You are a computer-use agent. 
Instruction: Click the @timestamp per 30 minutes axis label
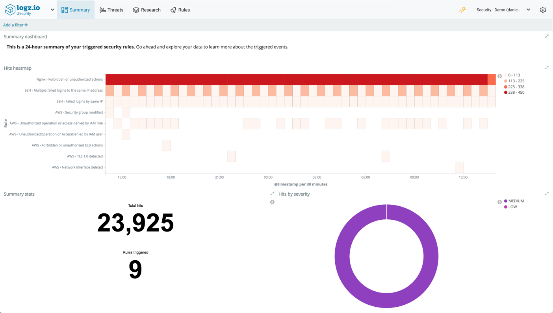click(x=301, y=184)
